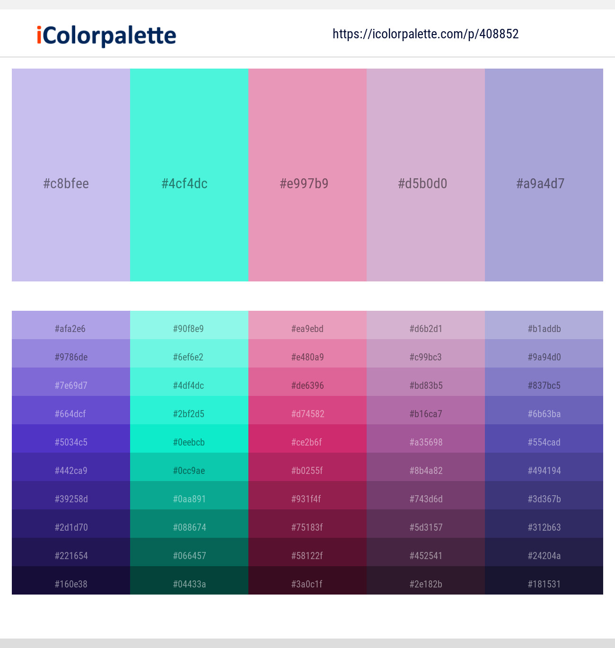Image resolution: width=615 pixels, height=648 pixels.
Task: Select the #b1addb shade swatch
Action: pos(544,329)
